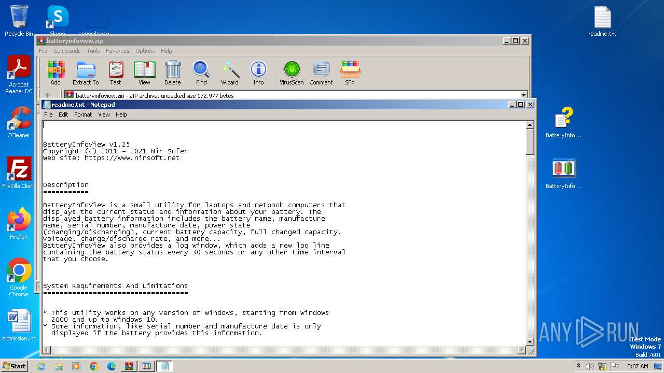This screenshot has height=373, width=664.
Task: Open the Wizard tool in WinRAR
Action: click(230, 73)
